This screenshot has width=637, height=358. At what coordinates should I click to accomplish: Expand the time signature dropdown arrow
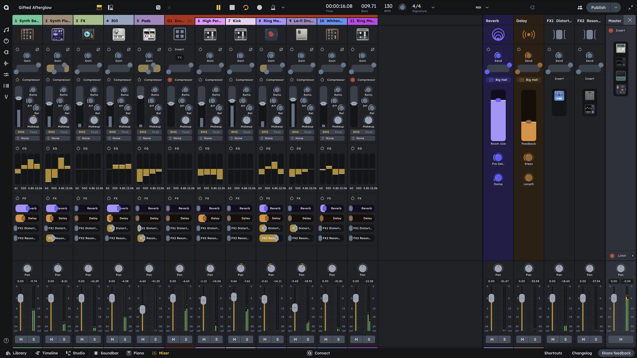coord(433,7)
